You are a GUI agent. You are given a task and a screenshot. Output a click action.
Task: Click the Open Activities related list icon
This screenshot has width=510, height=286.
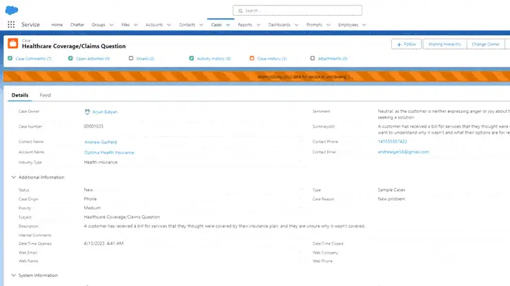coord(70,59)
